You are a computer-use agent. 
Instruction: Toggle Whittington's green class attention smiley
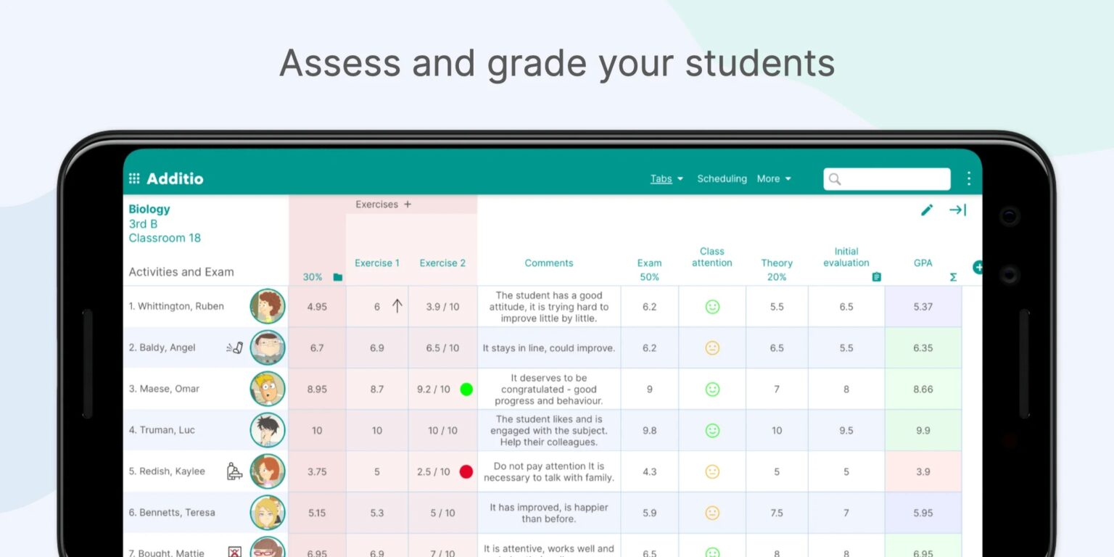pyautogui.click(x=711, y=306)
